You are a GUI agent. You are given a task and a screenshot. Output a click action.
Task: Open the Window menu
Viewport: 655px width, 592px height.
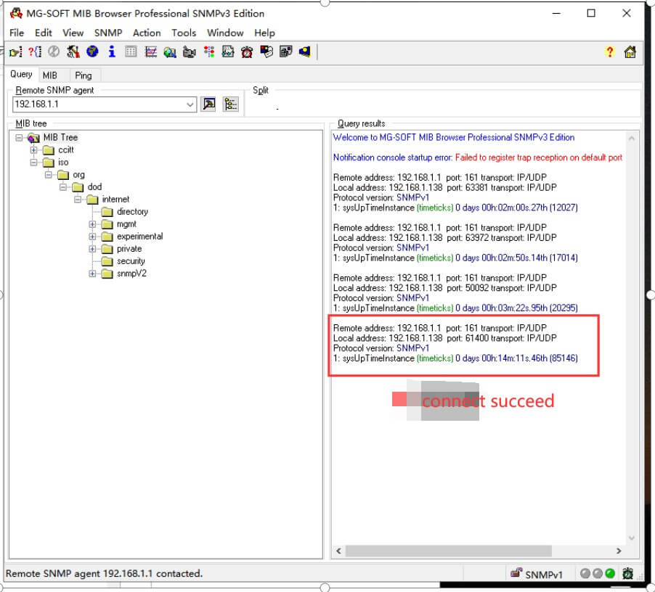(225, 33)
